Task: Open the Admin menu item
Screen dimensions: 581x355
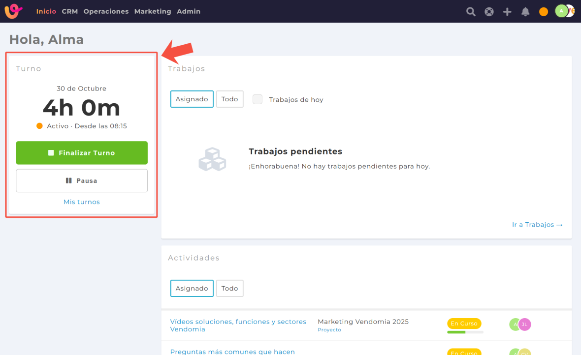Action: [x=189, y=11]
